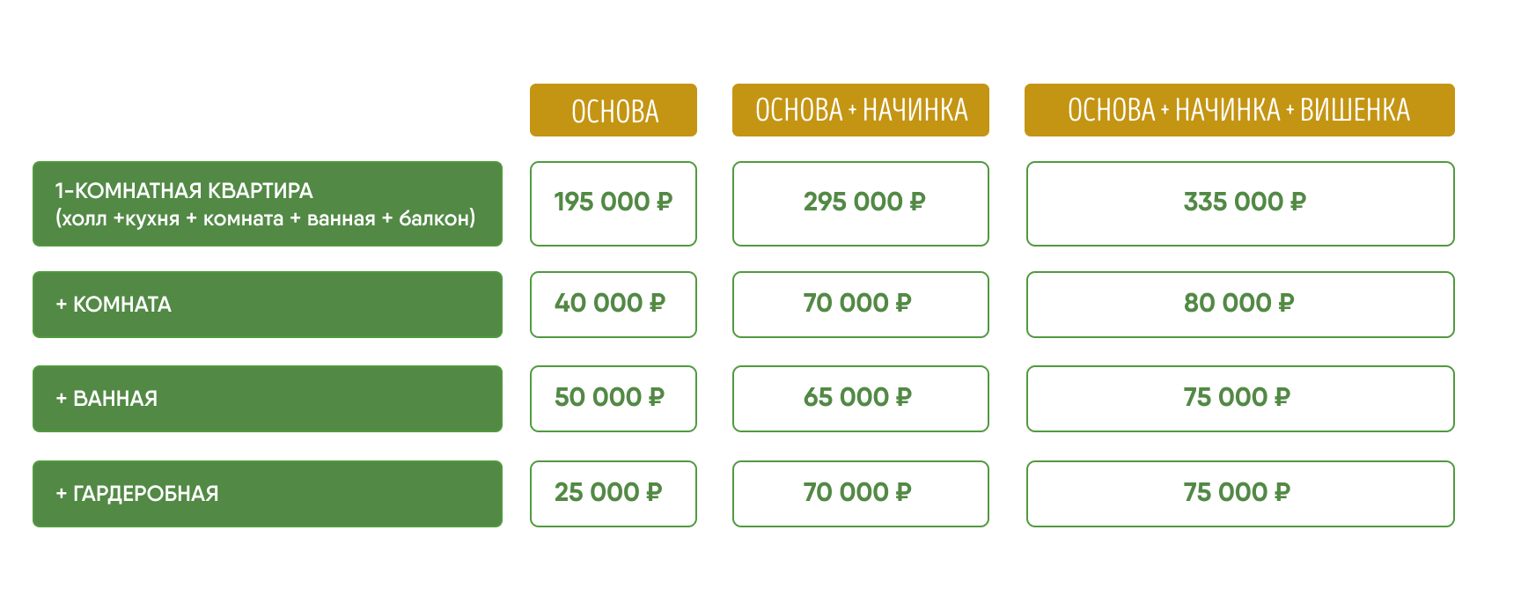Click the + КОМНАТА row label

(268, 305)
